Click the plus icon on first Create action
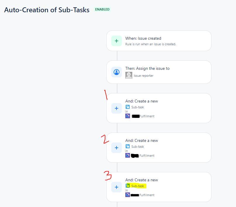The height and width of the screenshot is (207, 236). coord(116,108)
